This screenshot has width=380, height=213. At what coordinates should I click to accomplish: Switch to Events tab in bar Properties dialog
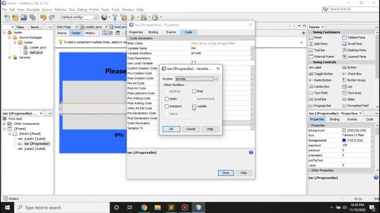click(171, 32)
